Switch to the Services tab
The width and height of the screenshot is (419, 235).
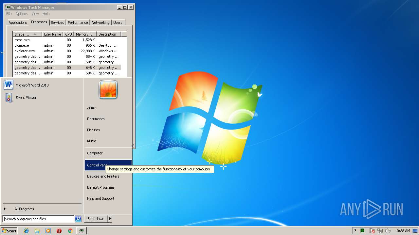pos(57,23)
